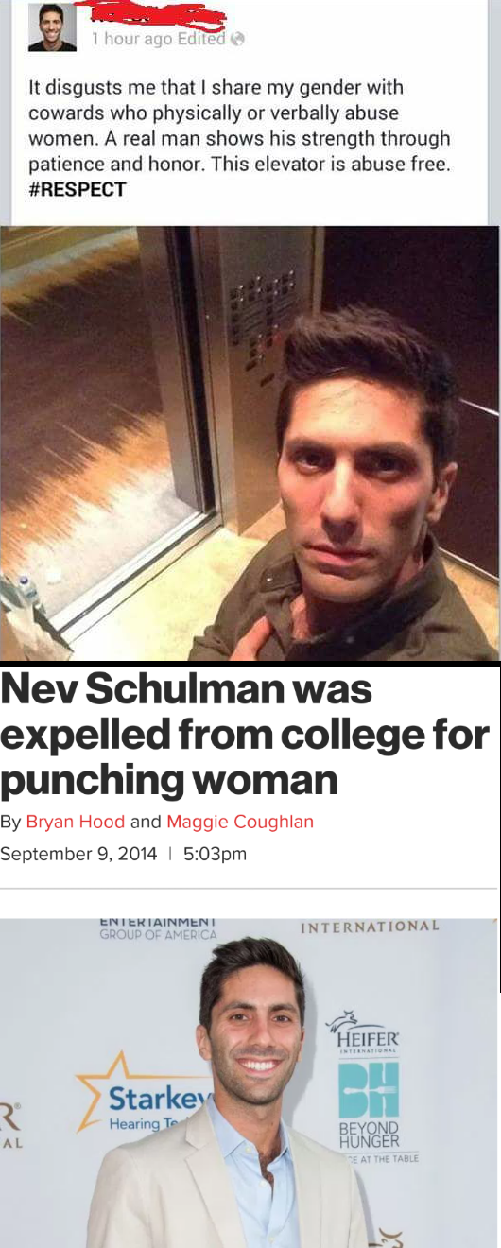The image size is (501, 1248).
Task: Open author link Bryan Hood
Action: [x=76, y=822]
